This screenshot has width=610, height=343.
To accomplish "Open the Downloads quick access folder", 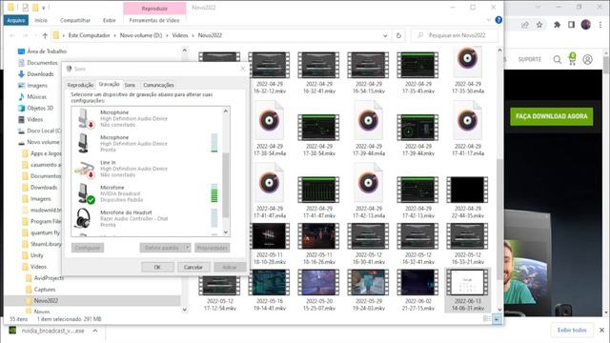I will 40,74.
